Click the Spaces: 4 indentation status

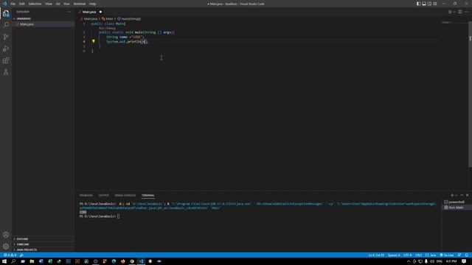pyautogui.click(x=394, y=255)
